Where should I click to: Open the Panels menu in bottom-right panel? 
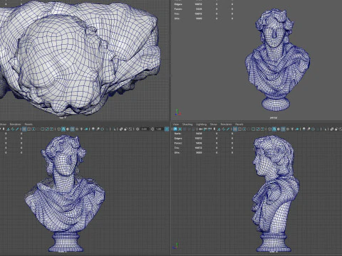point(239,124)
